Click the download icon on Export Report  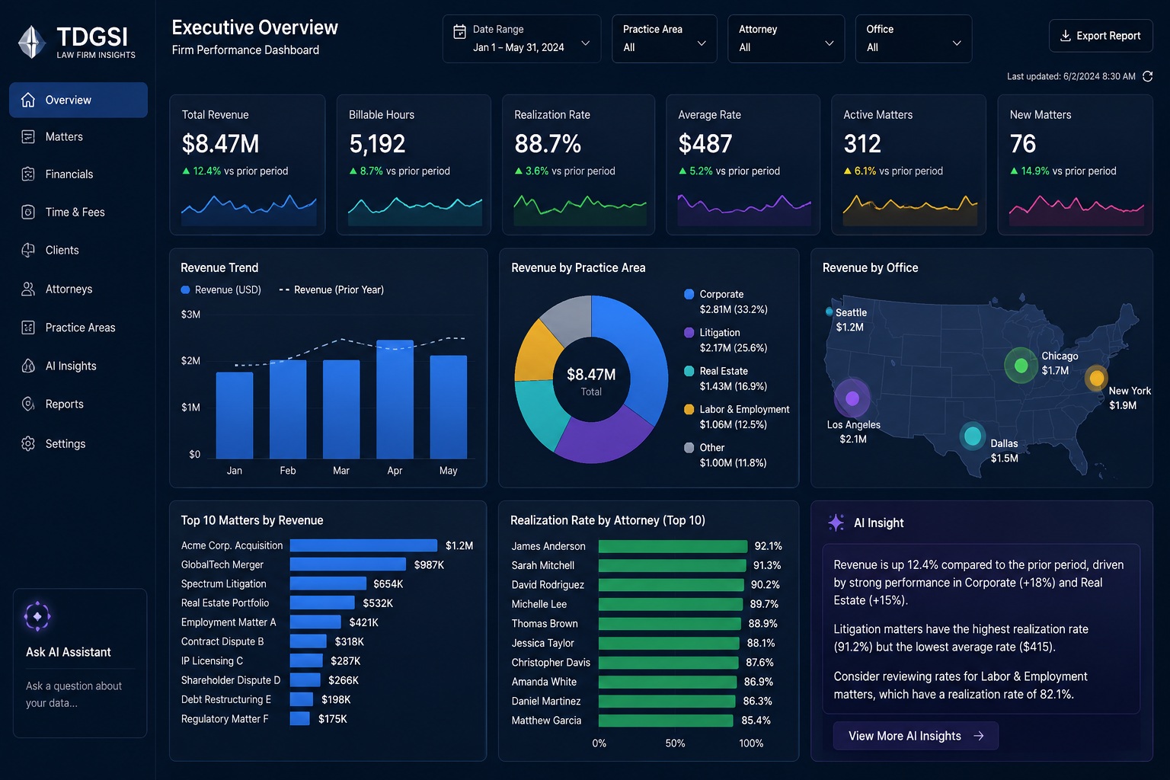pyautogui.click(x=1066, y=36)
